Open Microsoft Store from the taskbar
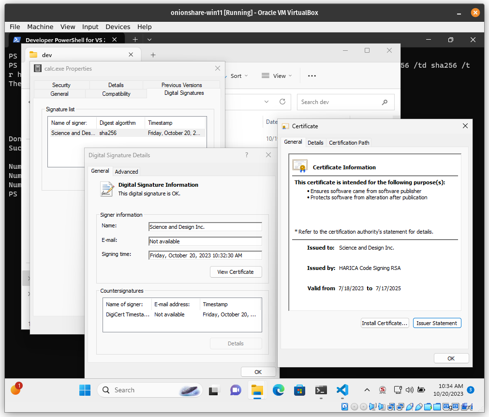The width and height of the screenshot is (489, 417). coord(300,390)
